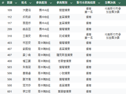Select class number 601 cell

point(10,91)
